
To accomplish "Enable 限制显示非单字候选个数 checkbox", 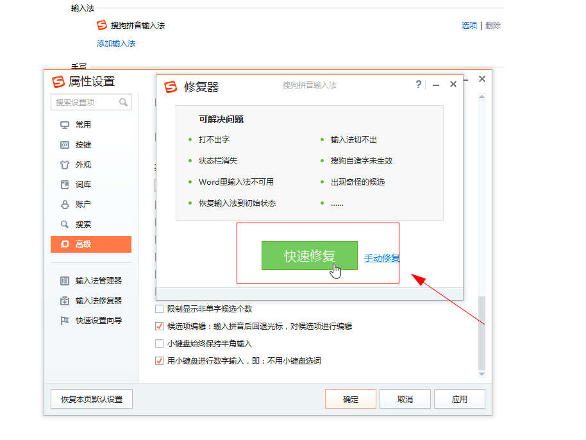I will tap(159, 309).
